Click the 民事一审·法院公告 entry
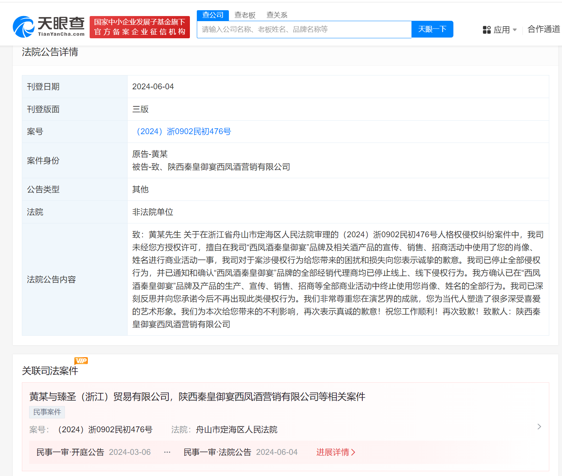The height and width of the screenshot is (476, 562). pos(217,452)
